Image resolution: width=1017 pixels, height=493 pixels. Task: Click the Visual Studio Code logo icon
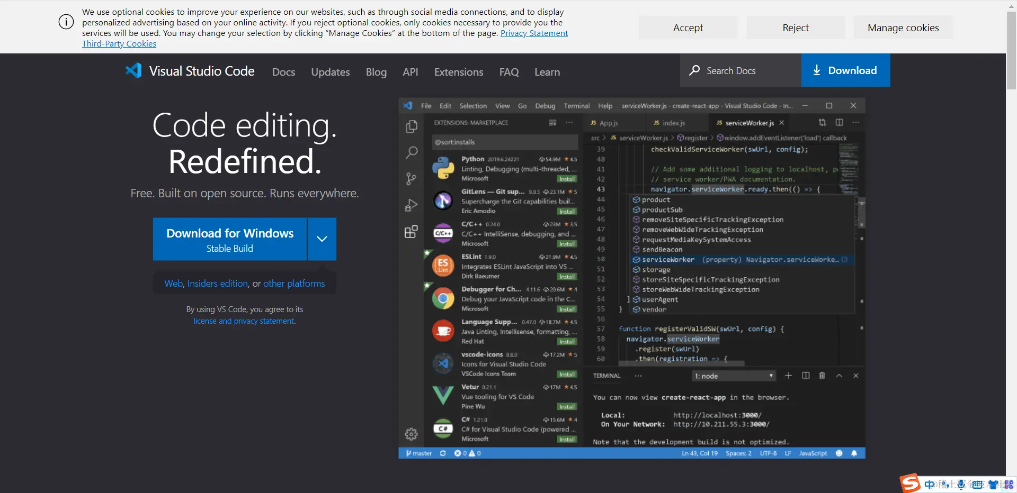(x=133, y=71)
